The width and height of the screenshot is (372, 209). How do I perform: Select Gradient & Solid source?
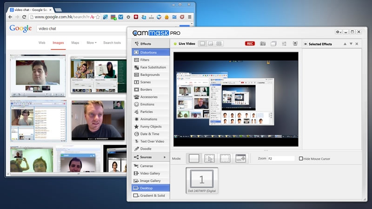pyautogui.click(x=151, y=196)
